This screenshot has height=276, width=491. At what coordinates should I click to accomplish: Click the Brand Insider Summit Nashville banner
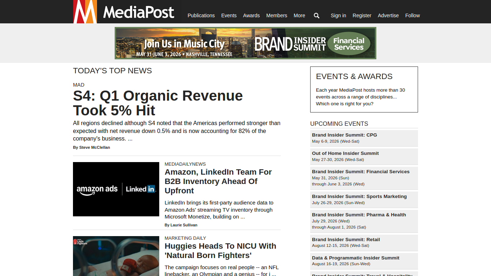[245, 43]
